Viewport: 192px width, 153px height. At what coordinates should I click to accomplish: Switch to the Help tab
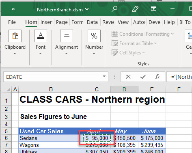click(169, 22)
